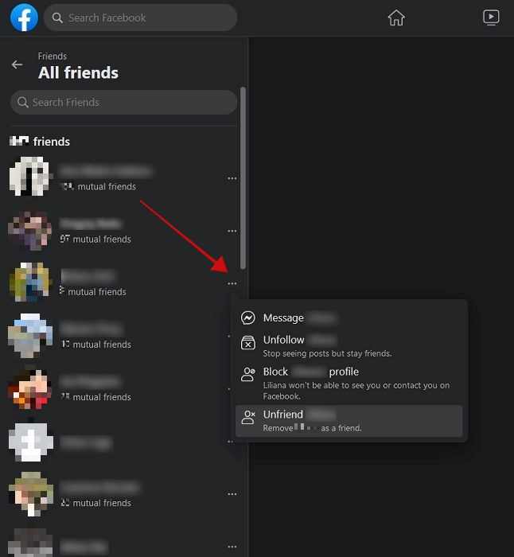This screenshot has height=557, width=514.
Task: Click the magnifier icon in Search Friends
Action: [x=23, y=103]
